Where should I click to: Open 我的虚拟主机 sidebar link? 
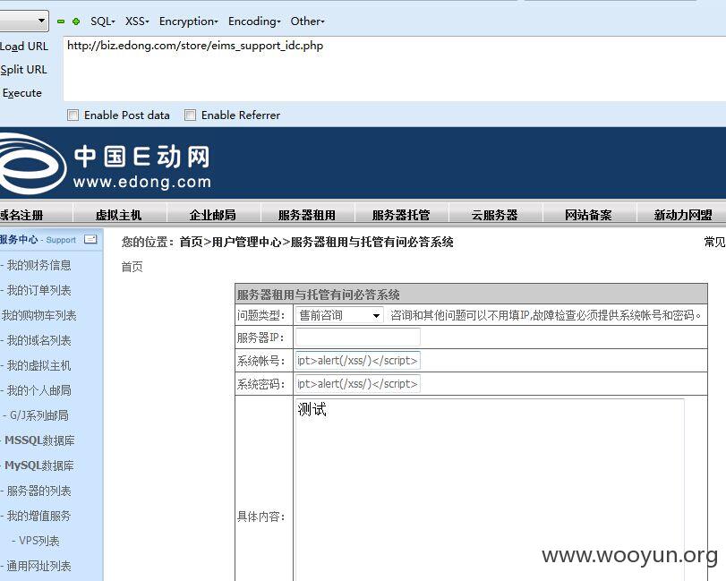pos(38,365)
